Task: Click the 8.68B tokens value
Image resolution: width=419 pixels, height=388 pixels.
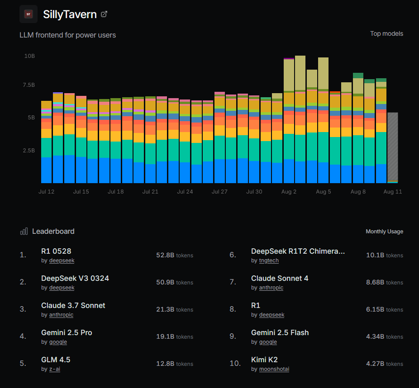Action: tap(385, 283)
